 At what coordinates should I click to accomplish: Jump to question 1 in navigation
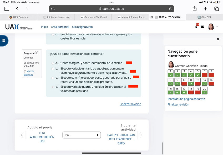[x=170, y=73]
